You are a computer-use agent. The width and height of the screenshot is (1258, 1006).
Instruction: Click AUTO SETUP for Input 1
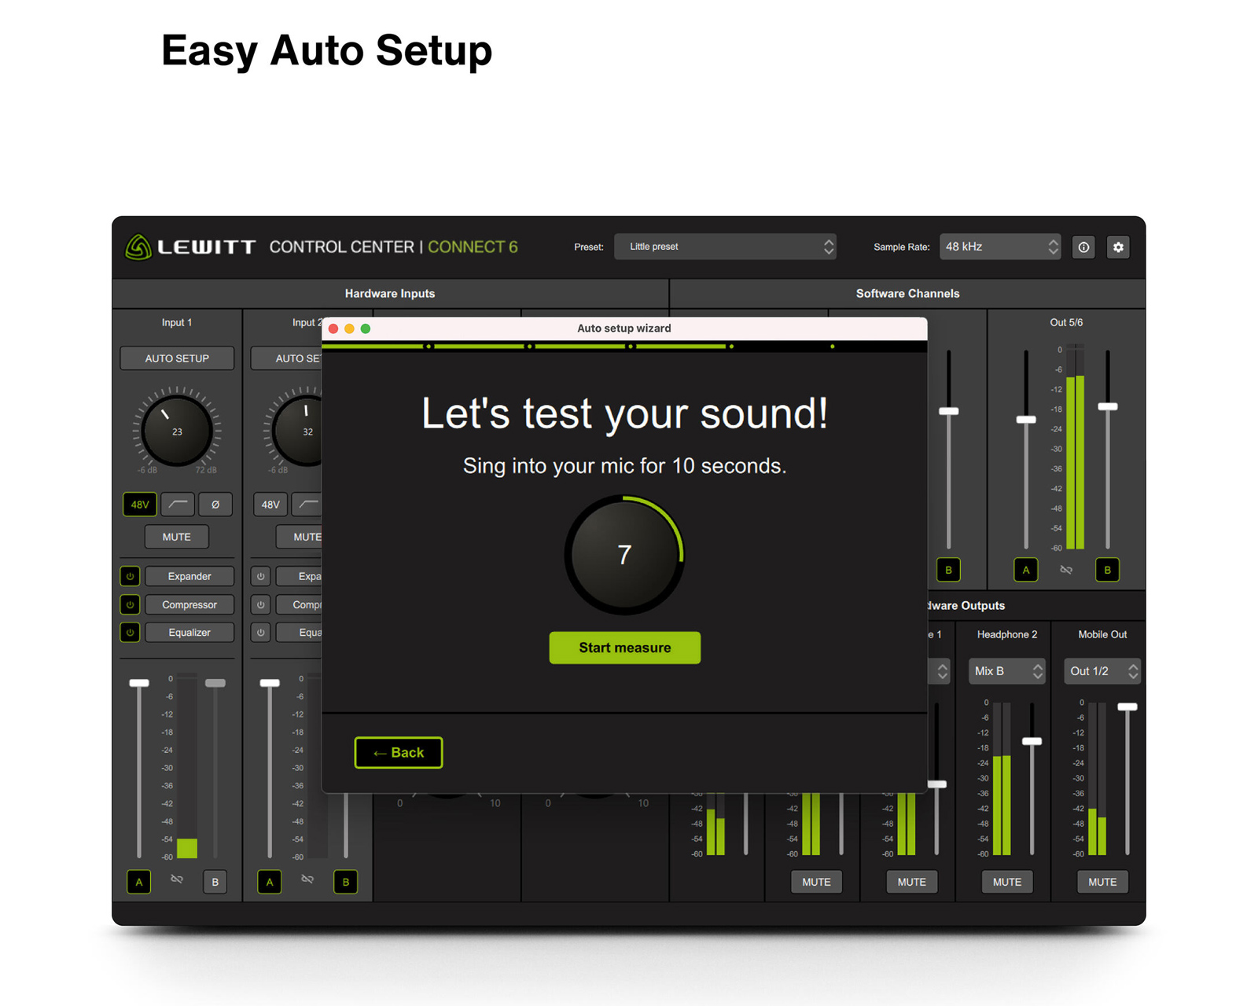pos(177,358)
